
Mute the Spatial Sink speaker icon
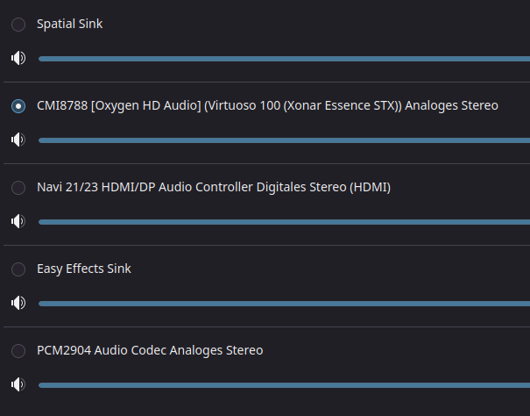pyautogui.click(x=18, y=58)
